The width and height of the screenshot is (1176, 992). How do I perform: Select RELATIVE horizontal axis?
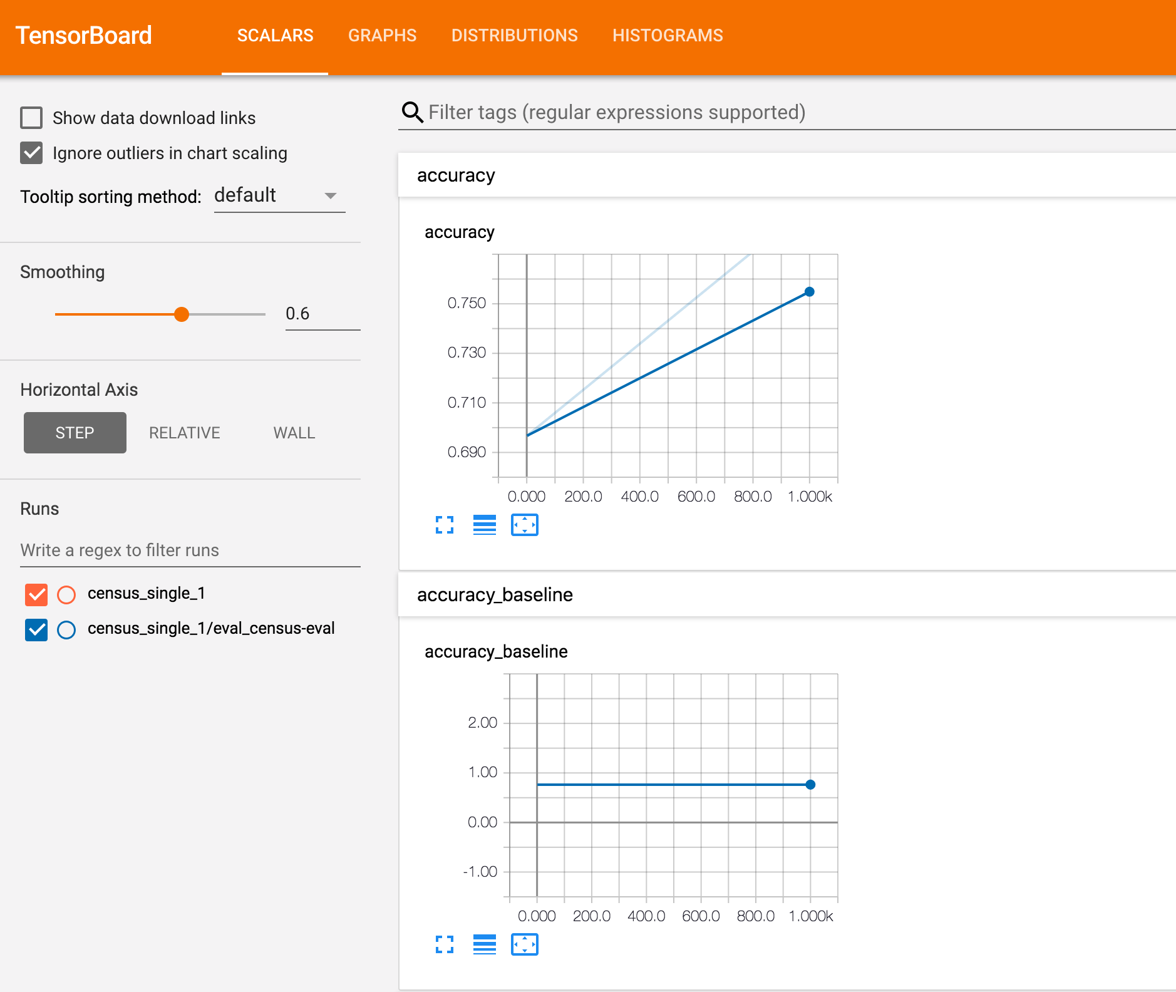(185, 433)
